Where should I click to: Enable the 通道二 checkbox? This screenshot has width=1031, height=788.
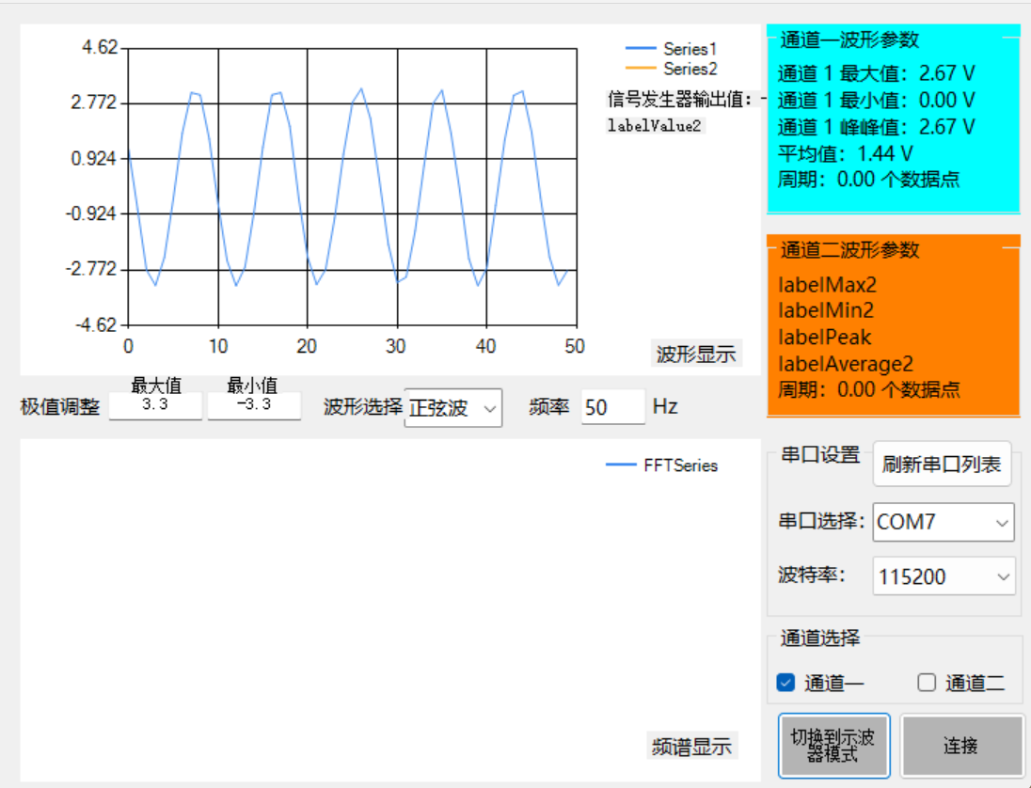click(927, 683)
